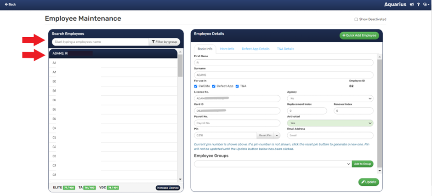Open the user account menu icon
432x196 pixels.
coord(425,5)
